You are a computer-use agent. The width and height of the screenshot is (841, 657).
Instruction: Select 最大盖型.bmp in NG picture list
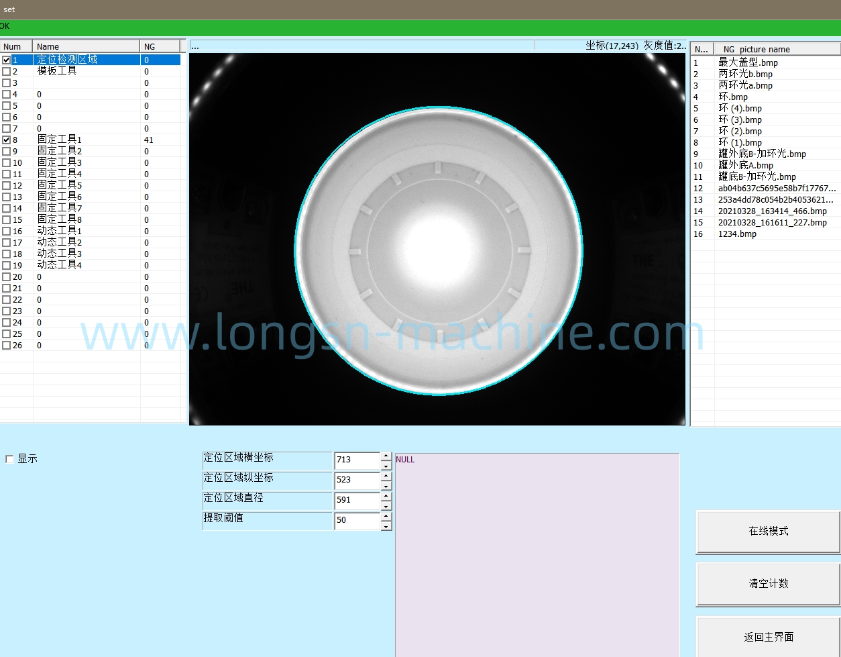point(748,62)
